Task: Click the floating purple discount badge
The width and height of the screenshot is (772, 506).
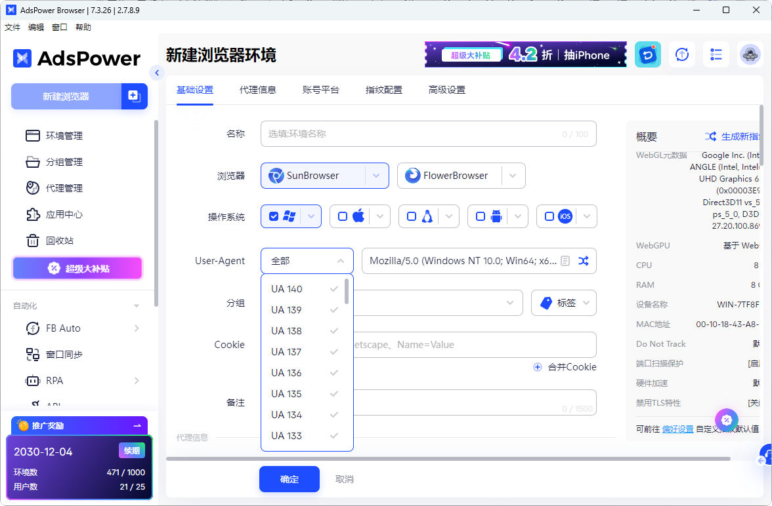Action: pos(727,420)
